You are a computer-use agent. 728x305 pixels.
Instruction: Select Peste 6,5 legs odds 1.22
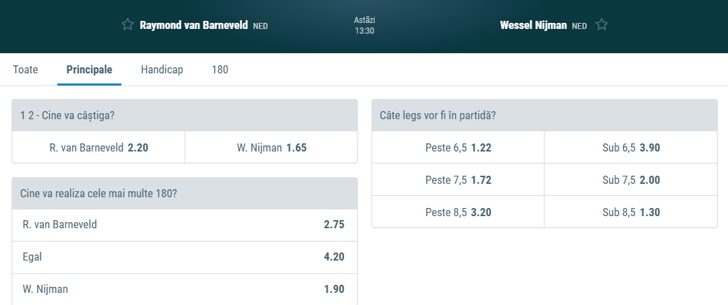click(458, 147)
